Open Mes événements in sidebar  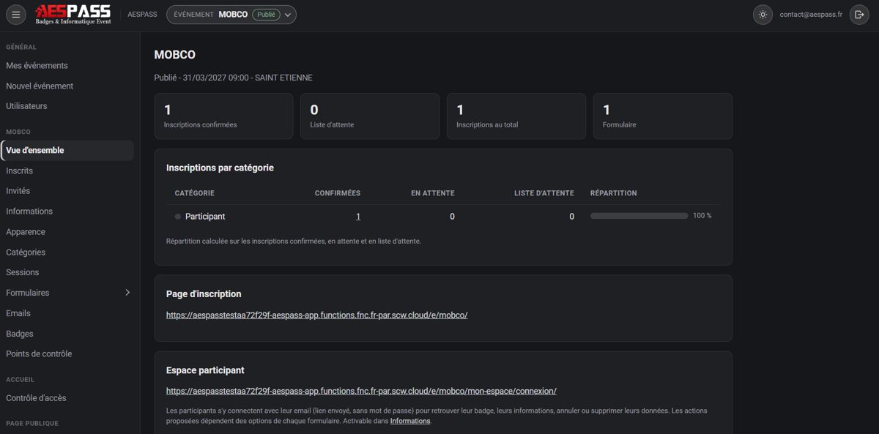coord(37,66)
